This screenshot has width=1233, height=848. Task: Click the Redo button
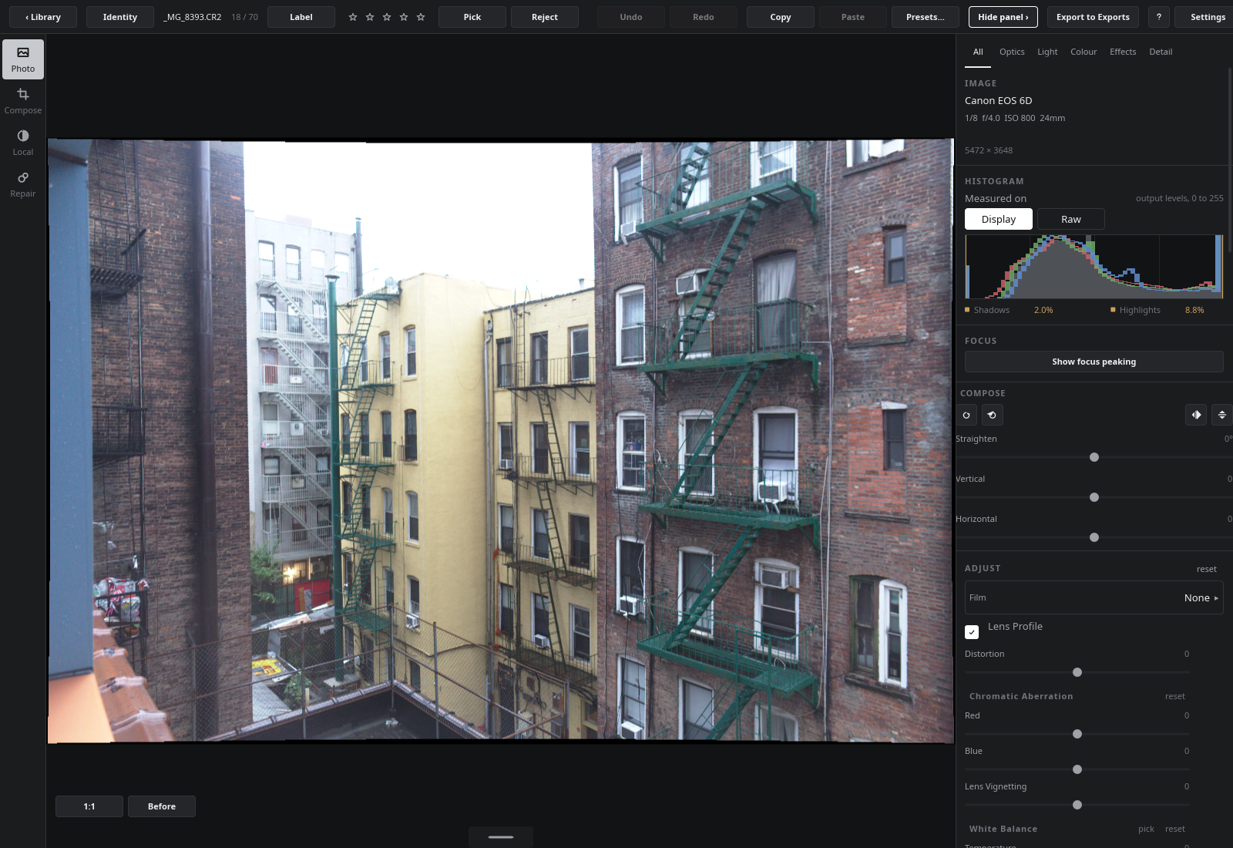(704, 17)
